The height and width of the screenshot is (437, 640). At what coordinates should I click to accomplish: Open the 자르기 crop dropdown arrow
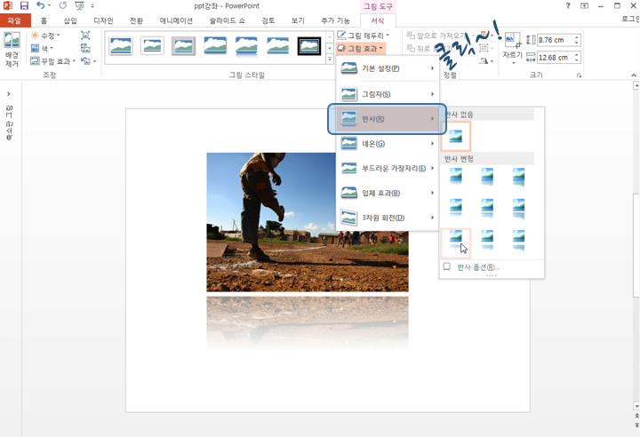(513, 63)
